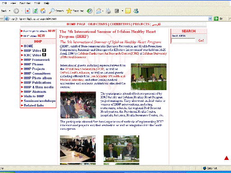Viewport: 231px width, 173px height.
Task: Click the History globe icon
Action: [90, 11]
